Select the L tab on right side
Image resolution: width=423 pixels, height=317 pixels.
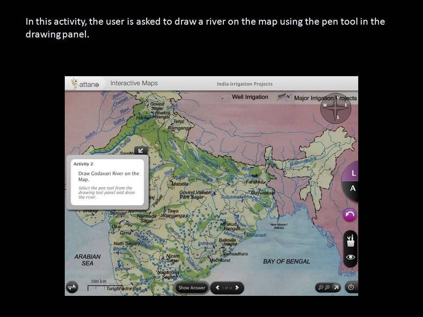[353, 174]
